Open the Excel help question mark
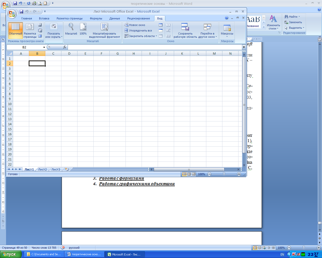322x258 pixels. [227, 18]
